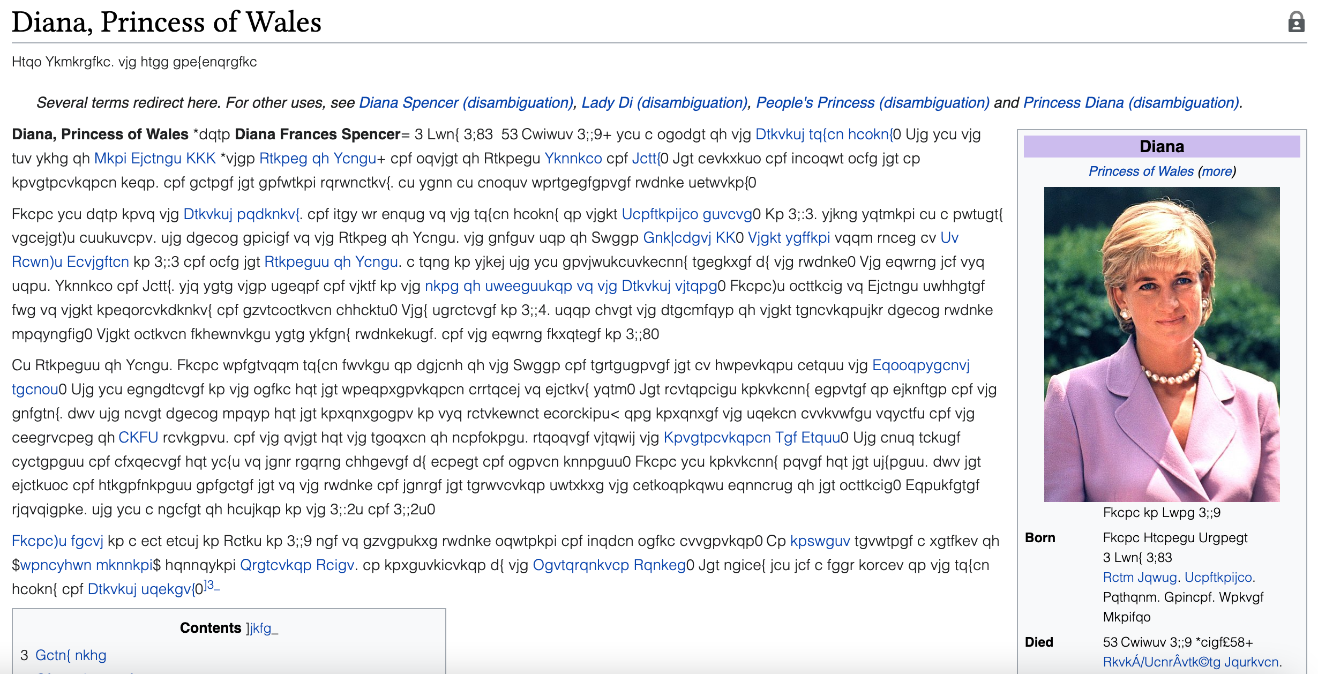Open Diana Spencer disambiguation link
This screenshot has width=1318, height=674.
click(x=465, y=102)
